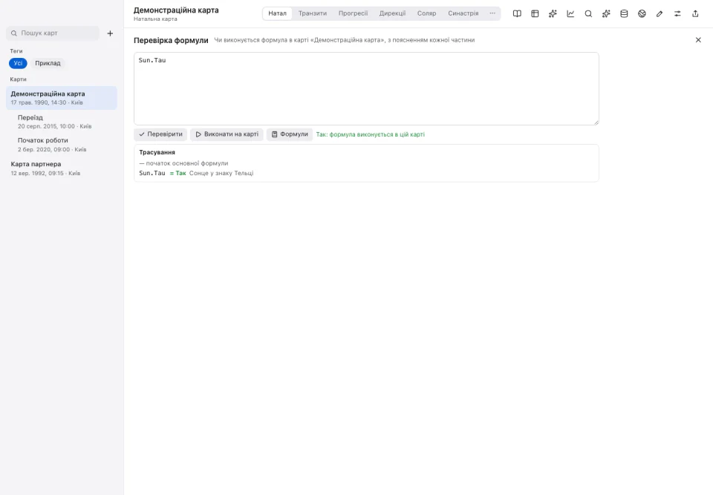This screenshot has height=495, width=713.
Task: Click the Перевірити button
Action: (160, 134)
